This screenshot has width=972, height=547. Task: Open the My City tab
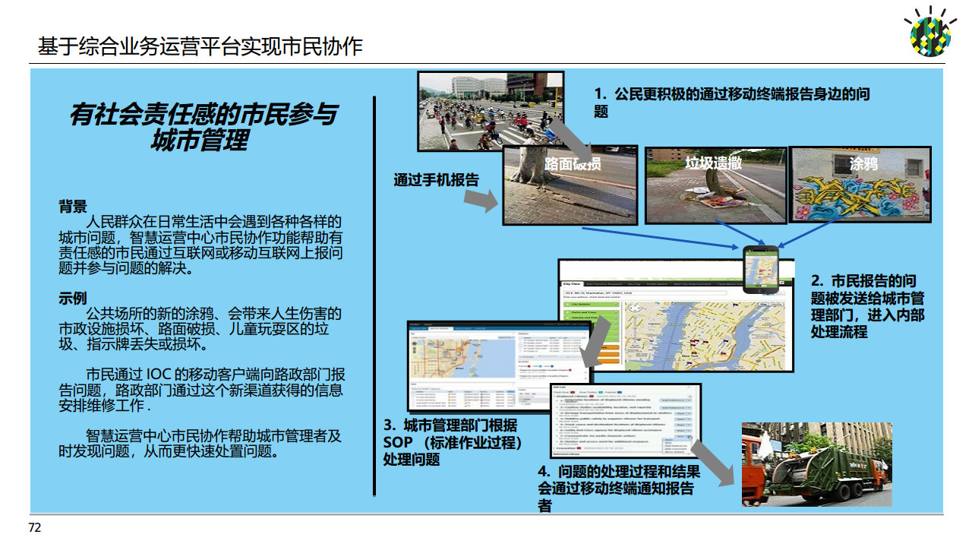tap(634, 283)
